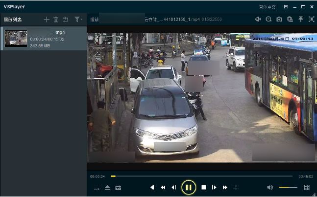Click the reverse playback arrow
Image resolution: width=317 pixels, height=197 pixels.
click(x=152, y=187)
